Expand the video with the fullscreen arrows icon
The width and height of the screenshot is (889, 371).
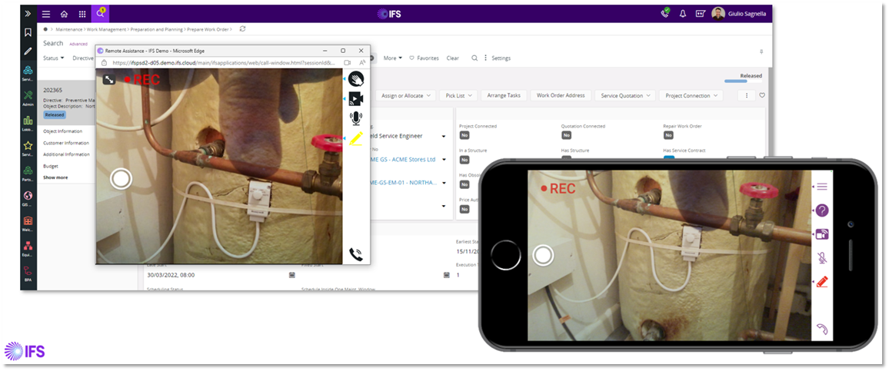point(109,79)
